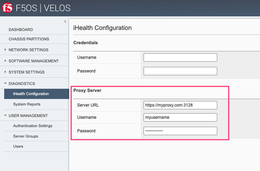Open iHealth Configuration in the sidebar
The image size is (260, 171).
click(36, 94)
